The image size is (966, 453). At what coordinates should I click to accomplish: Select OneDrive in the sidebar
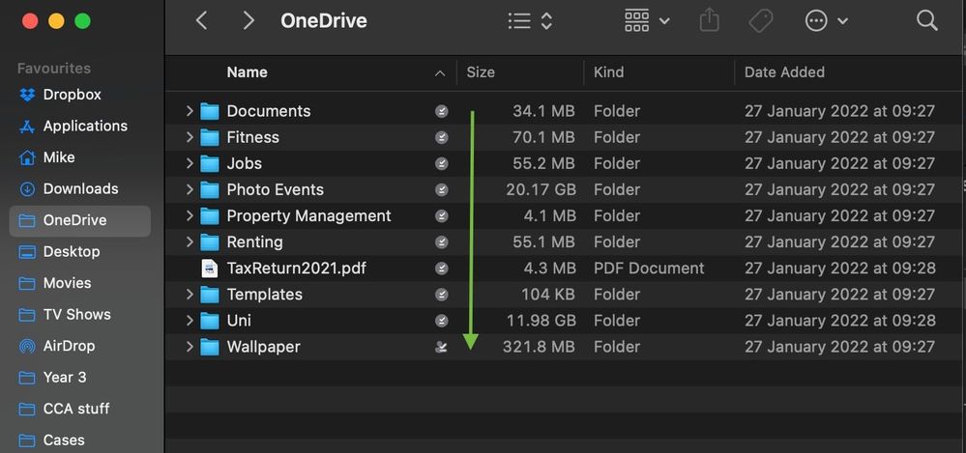pos(80,220)
